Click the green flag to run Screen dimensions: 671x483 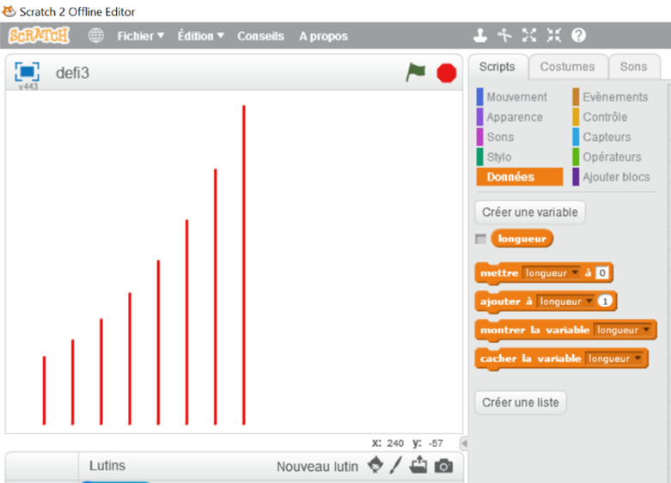pos(416,73)
